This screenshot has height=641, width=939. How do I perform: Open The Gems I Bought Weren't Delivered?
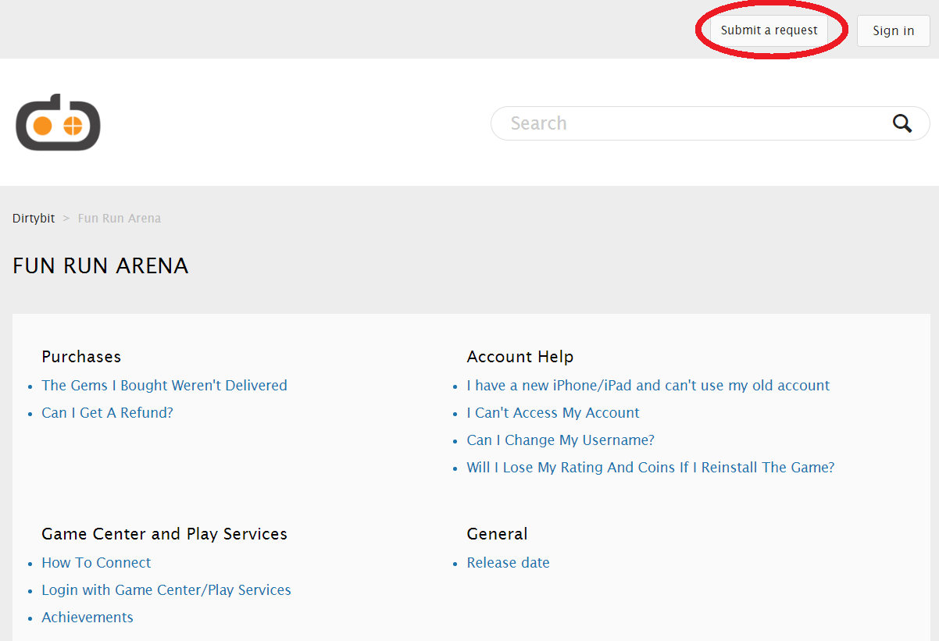(x=164, y=386)
